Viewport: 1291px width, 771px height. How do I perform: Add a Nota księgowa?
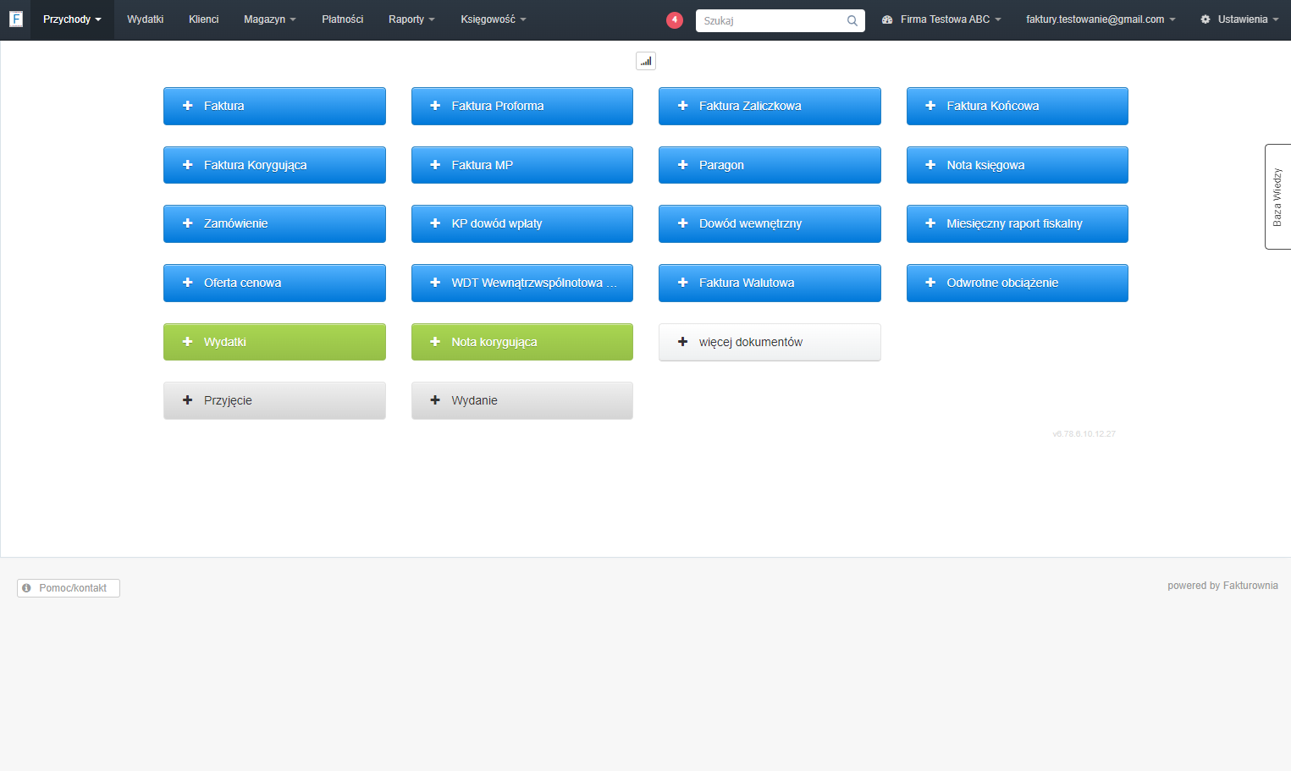tap(1018, 165)
